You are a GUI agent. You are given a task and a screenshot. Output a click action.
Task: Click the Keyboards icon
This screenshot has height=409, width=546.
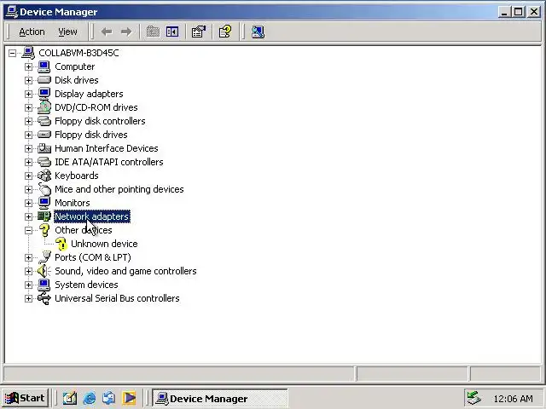coord(44,176)
